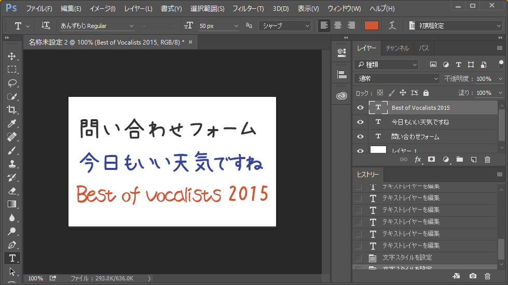
Task: Select the Path Selection tool
Action: coord(12,272)
